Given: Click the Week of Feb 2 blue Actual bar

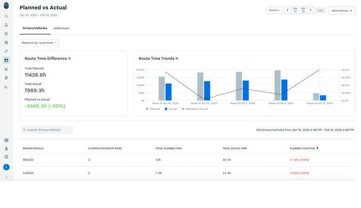Looking at the screenshot, I should pos(246,90).
